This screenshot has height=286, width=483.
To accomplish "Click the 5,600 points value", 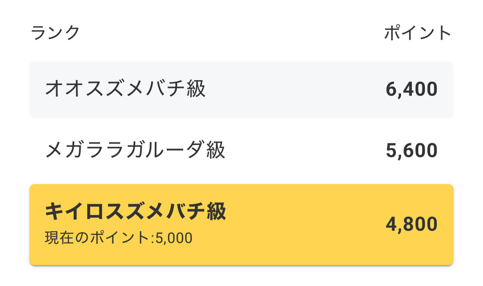I will point(411,151).
